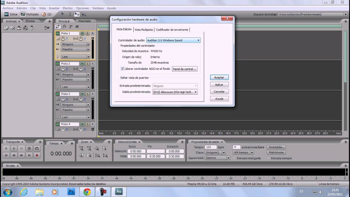Solo Pista 3 with S button
This screenshot has width=350, height=197.
click(x=87, y=94)
